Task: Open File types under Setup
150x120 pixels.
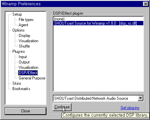Action: tap(26, 20)
